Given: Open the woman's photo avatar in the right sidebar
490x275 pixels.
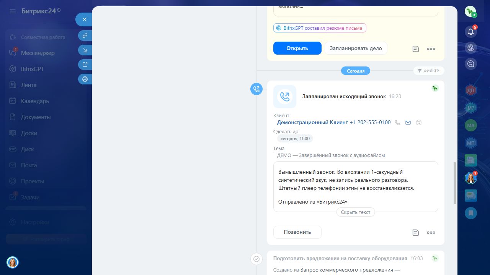Looking at the screenshot, I should coord(471,178).
